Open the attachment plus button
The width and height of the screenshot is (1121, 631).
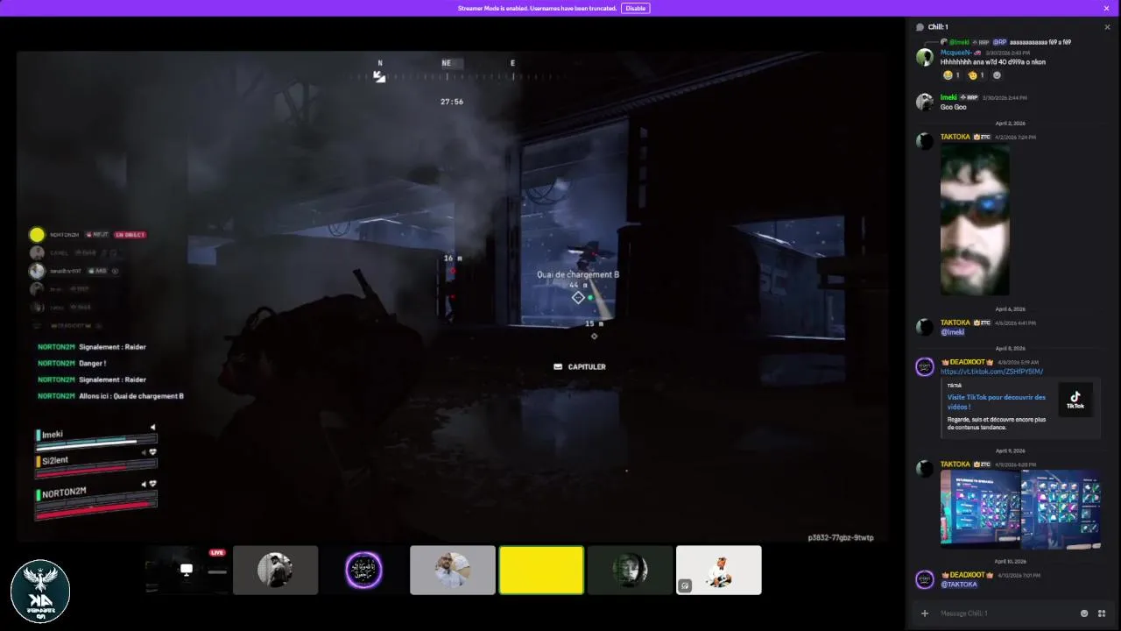click(x=925, y=613)
